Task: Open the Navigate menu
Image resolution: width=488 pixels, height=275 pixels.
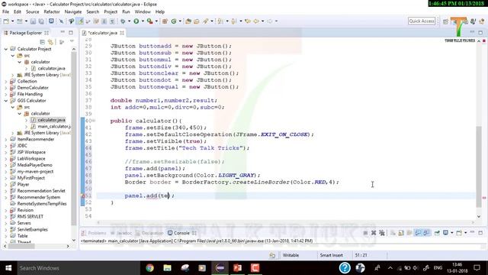Action: (x=73, y=11)
